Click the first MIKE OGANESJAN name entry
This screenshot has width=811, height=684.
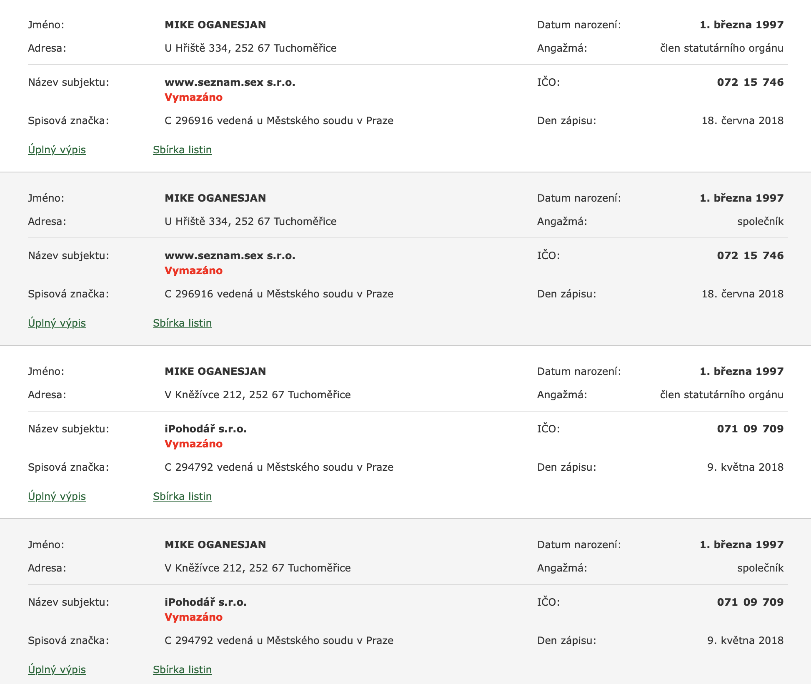click(x=215, y=25)
